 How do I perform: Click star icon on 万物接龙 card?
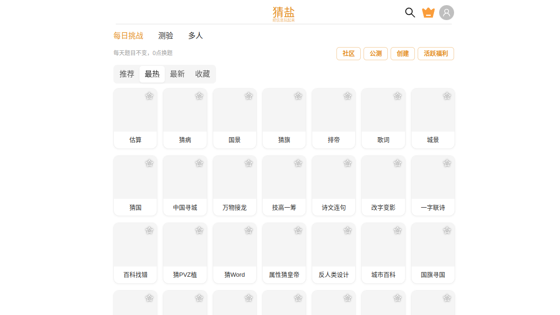[x=249, y=163]
